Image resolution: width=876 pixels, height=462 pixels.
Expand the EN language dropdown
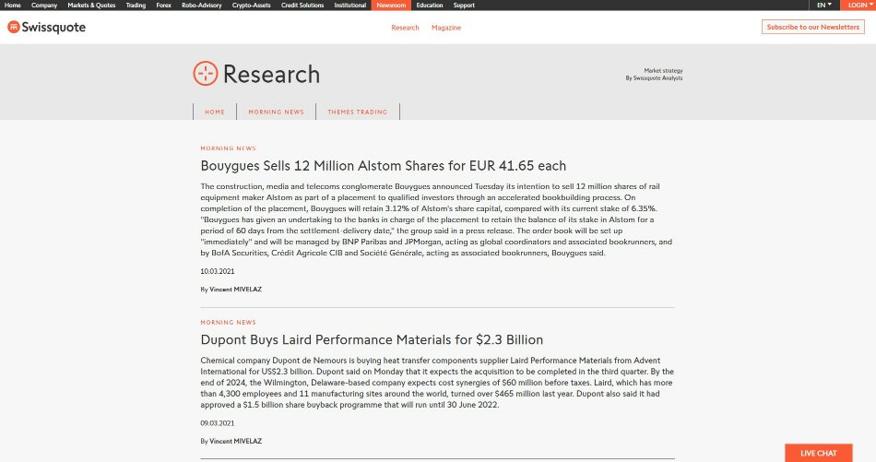pos(824,5)
